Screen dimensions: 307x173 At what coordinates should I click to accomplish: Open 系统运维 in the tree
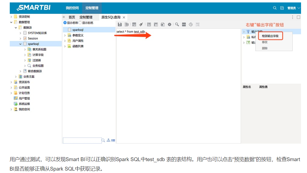pos(24,104)
